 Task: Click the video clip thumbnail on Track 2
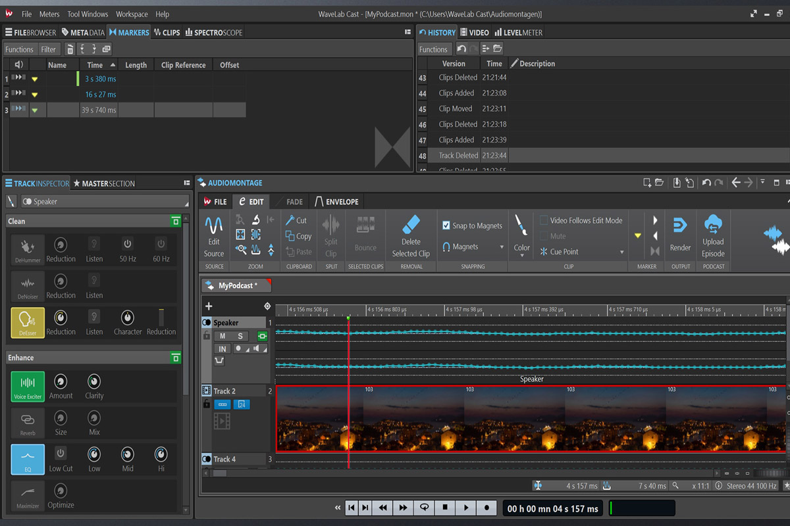(x=531, y=418)
